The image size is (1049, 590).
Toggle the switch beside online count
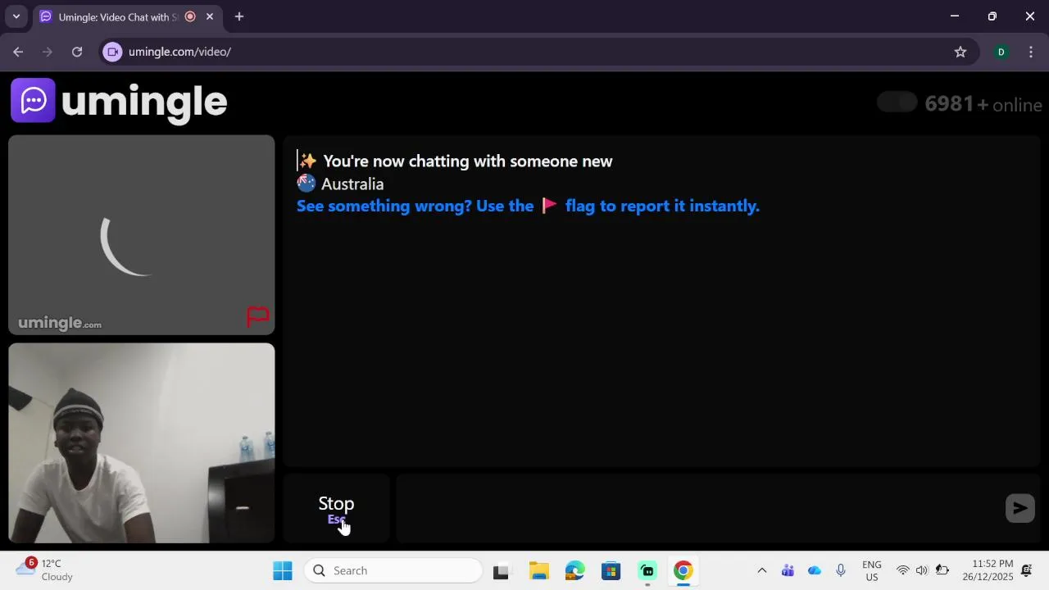[x=897, y=102]
